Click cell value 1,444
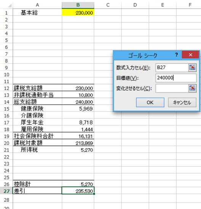This screenshot has height=209, width=201. 78,129
